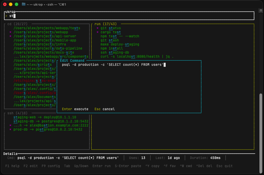The image size is (264, 175).
Task: Select 'ssh staging-db' run command
Action: click(115, 52)
